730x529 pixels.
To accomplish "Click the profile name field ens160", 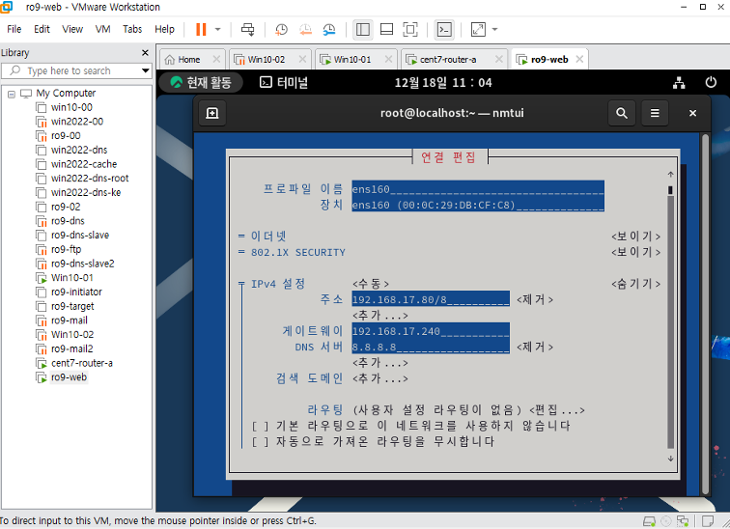I will [478, 189].
